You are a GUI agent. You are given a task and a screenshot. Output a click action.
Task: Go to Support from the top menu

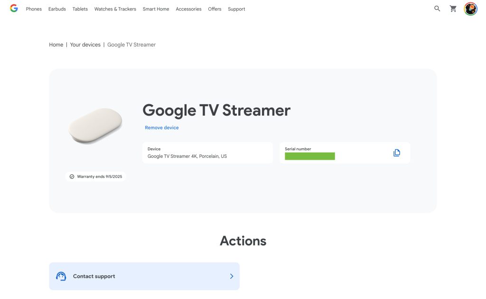coord(236,9)
